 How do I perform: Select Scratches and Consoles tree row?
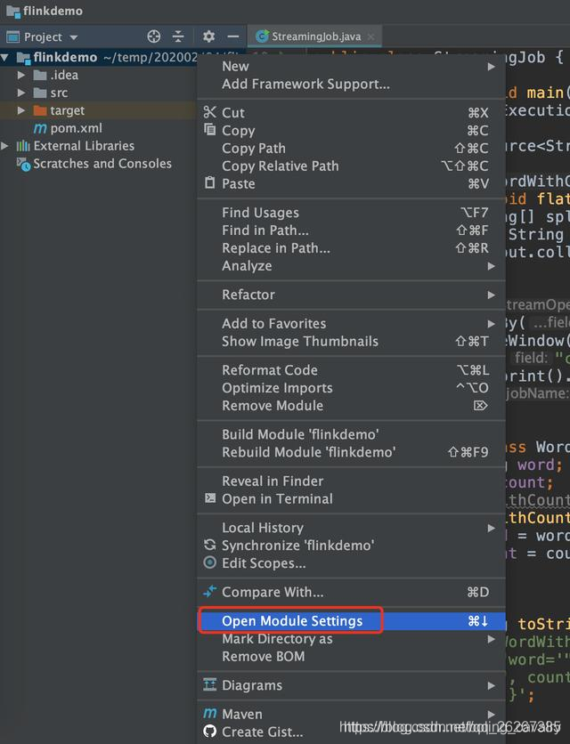coord(98,164)
